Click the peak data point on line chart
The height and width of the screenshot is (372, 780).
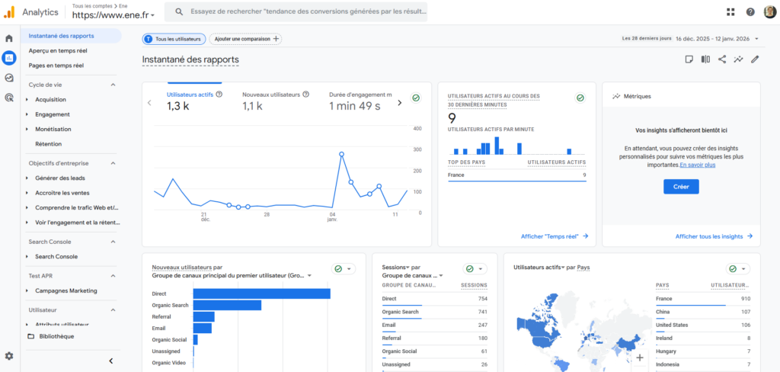pyautogui.click(x=341, y=155)
